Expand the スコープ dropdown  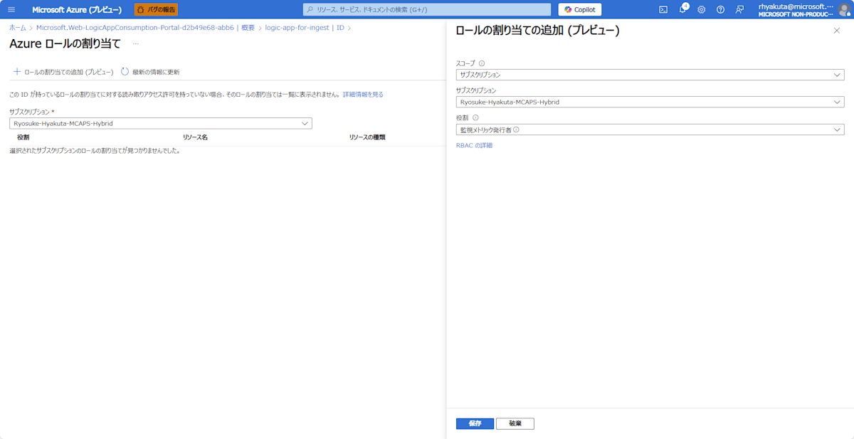[x=650, y=75]
